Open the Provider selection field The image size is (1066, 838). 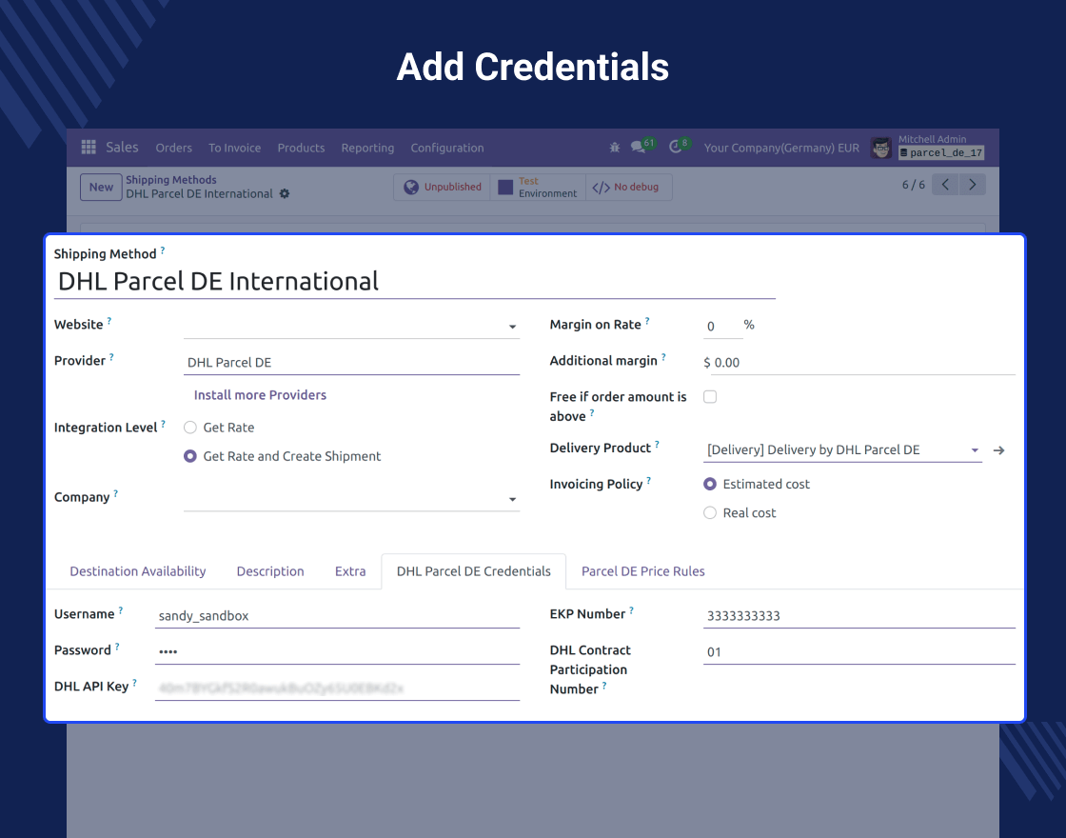351,363
